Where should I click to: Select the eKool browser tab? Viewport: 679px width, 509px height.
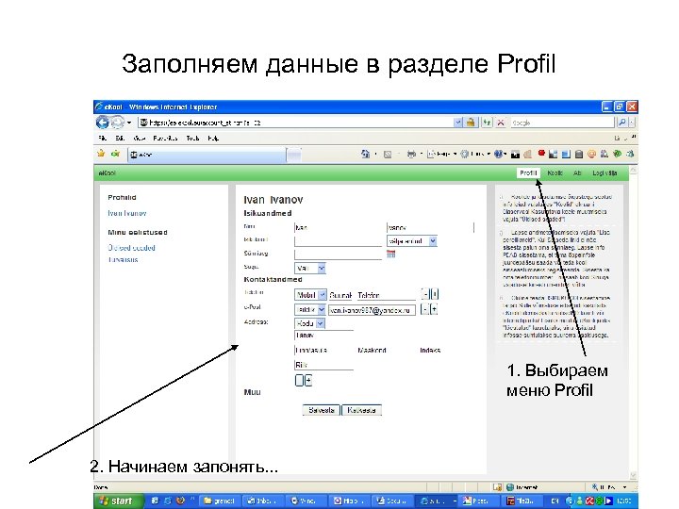pyautogui.click(x=207, y=155)
